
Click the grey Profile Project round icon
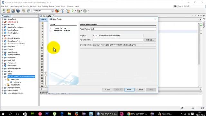(x=85, y=11)
